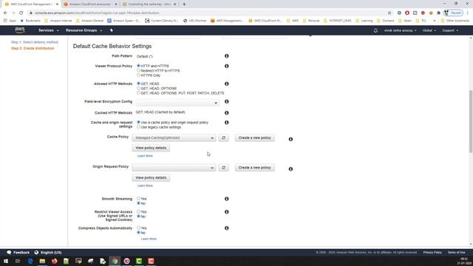The width and height of the screenshot is (473, 266).
Task: Open Other bookmarks folder
Action: (x=455, y=21)
